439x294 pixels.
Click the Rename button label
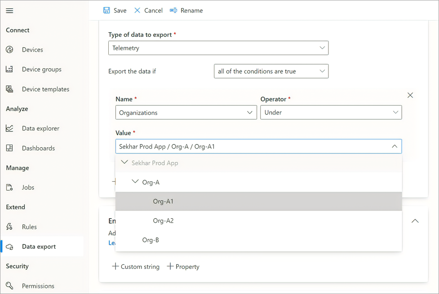tap(191, 10)
